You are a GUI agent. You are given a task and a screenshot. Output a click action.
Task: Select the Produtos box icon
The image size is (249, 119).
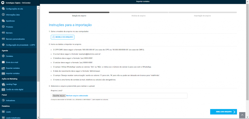click(3, 27)
